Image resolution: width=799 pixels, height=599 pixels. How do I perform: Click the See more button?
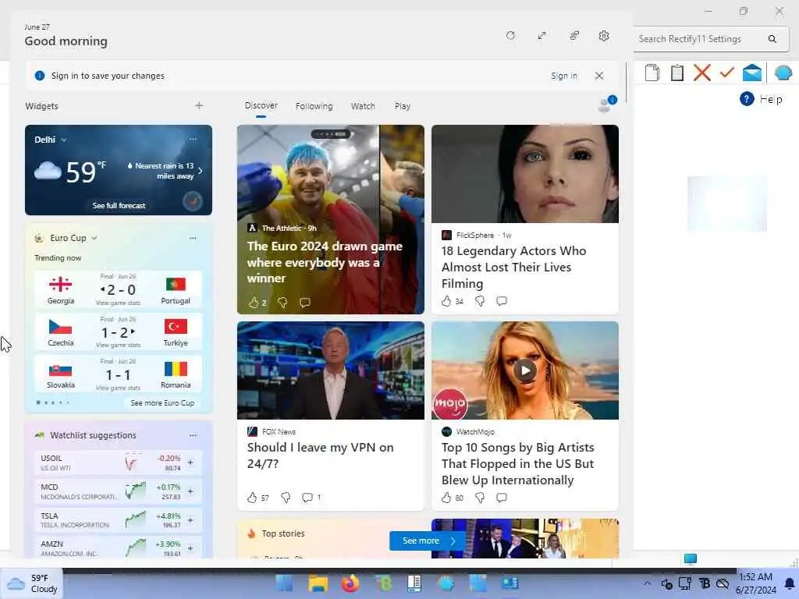tap(427, 541)
